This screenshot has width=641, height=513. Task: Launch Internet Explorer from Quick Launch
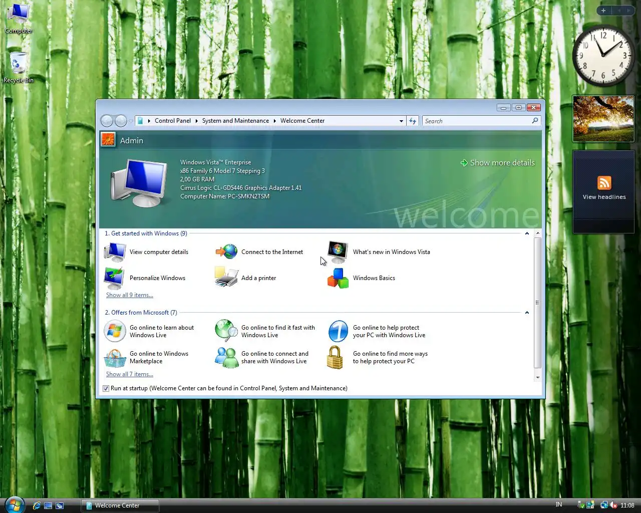37,505
